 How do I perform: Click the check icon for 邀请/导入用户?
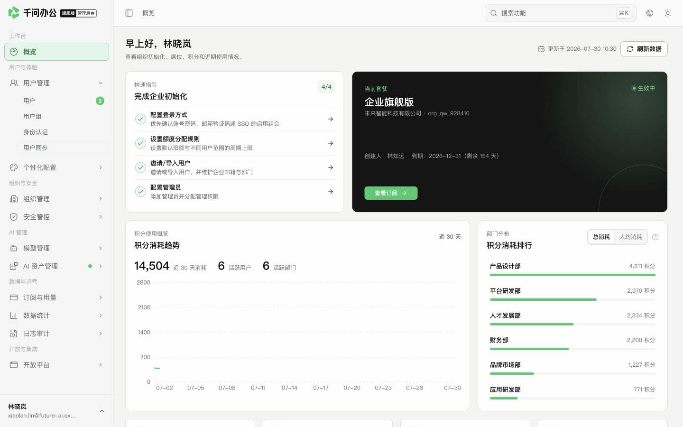pos(140,167)
